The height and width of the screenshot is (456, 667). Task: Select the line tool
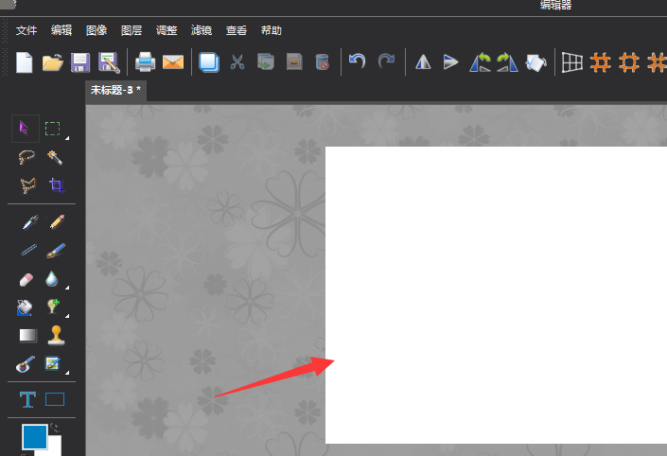point(28,250)
